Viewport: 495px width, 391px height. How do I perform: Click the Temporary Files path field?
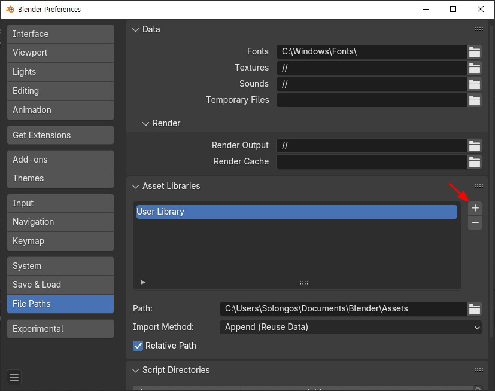point(372,100)
